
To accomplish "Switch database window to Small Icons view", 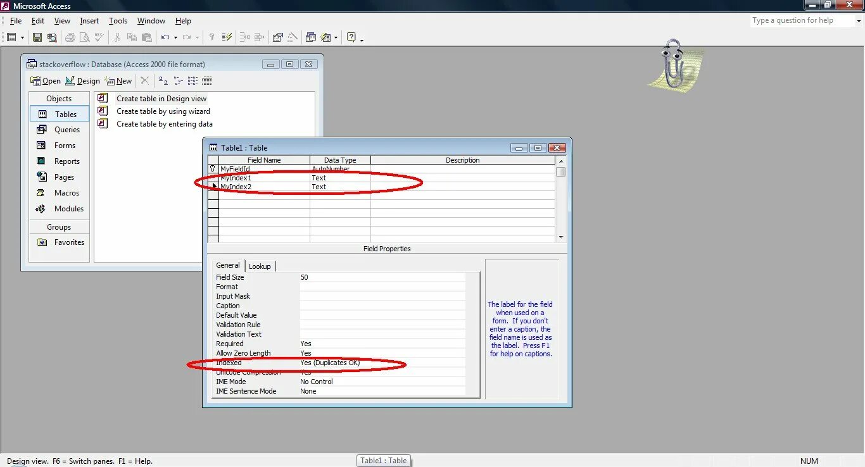I will tap(178, 81).
